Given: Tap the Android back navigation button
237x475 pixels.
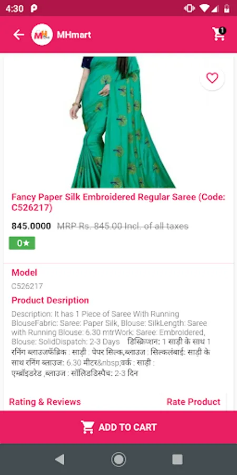Looking at the screenshot, I should tap(60, 459).
